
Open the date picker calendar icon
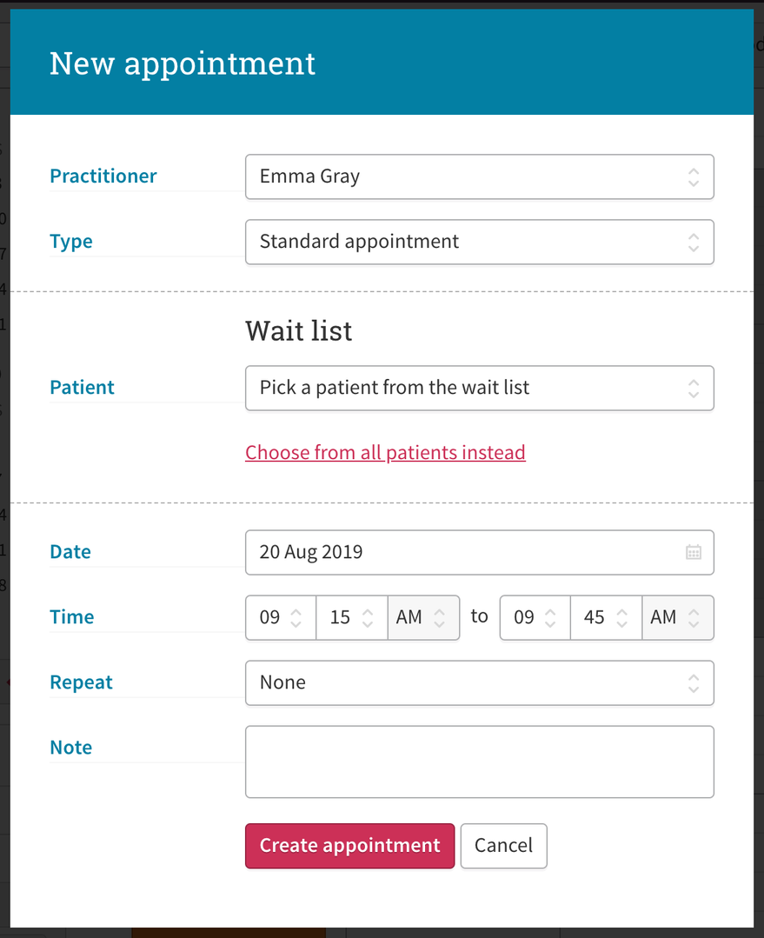[x=693, y=552]
